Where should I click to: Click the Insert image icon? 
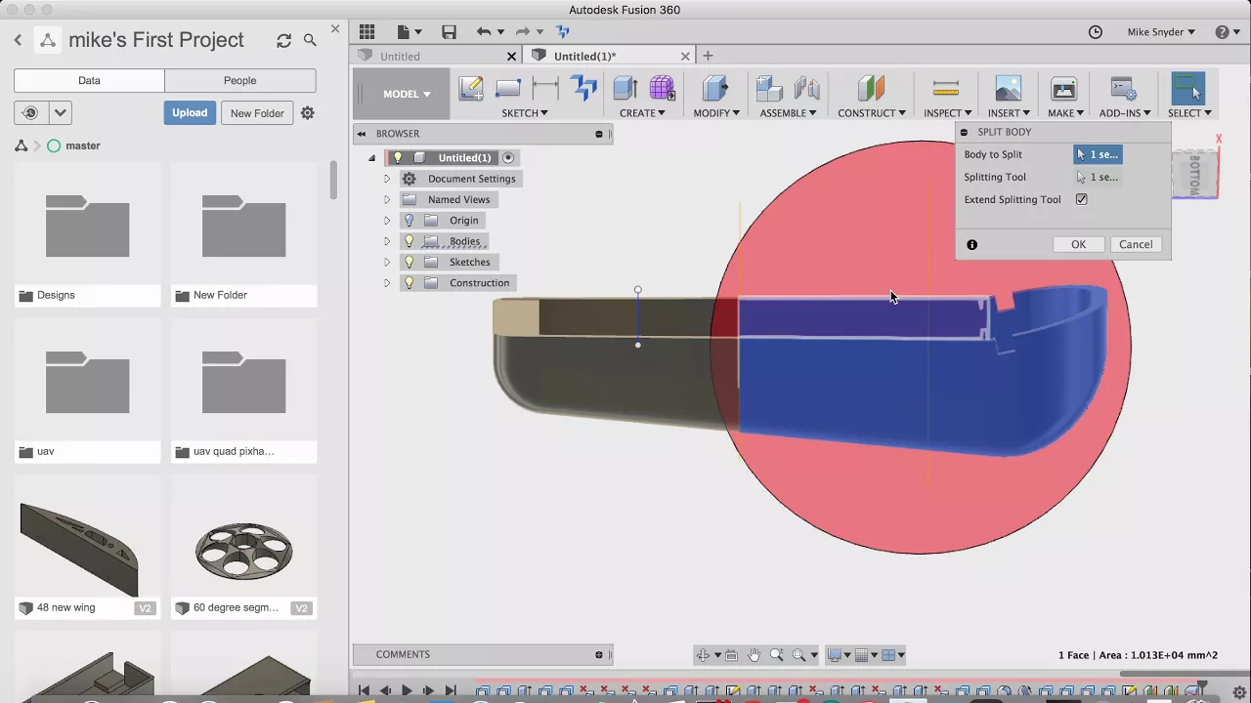click(1009, 89)
